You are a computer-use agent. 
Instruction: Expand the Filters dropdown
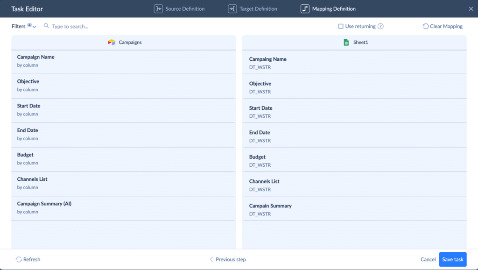click(24, 27)
